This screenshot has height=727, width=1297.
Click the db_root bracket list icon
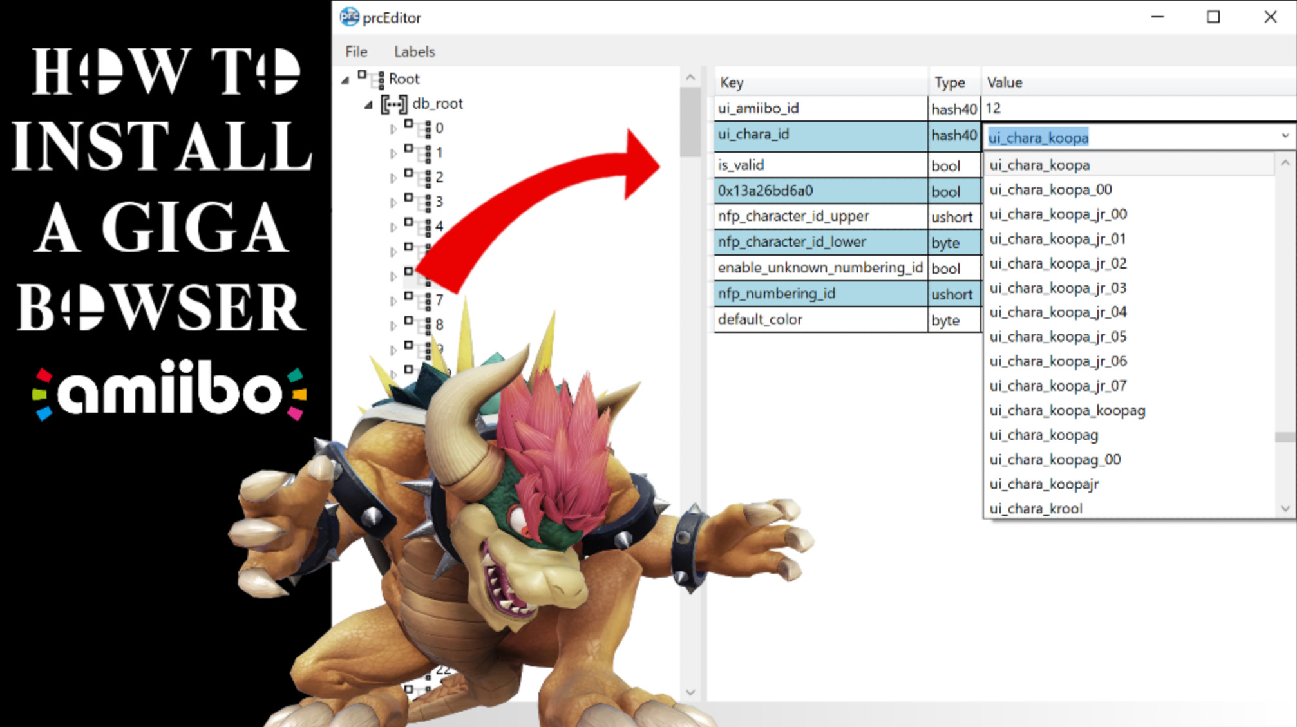click(x=393, y=104)
